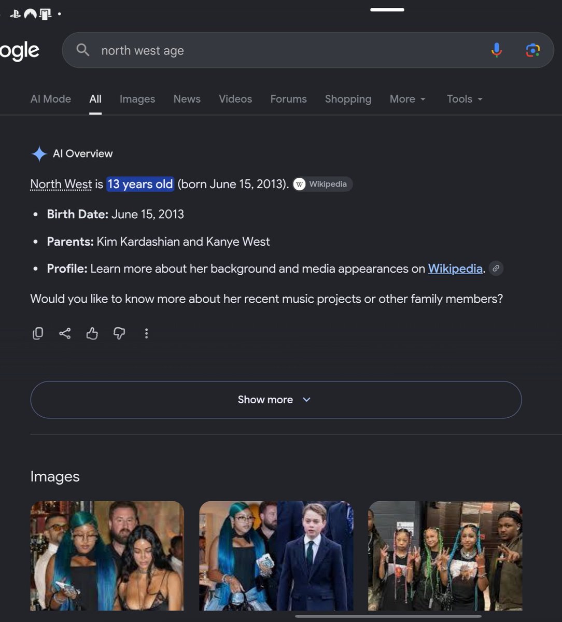562x622 pixels.
Task: Open AI Overview three-dot options menu
Action: coord(146,333)
